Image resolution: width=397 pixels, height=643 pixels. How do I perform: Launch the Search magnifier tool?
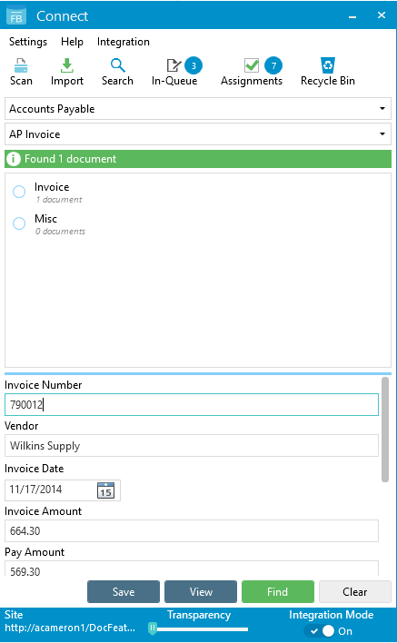coord(117,72)
